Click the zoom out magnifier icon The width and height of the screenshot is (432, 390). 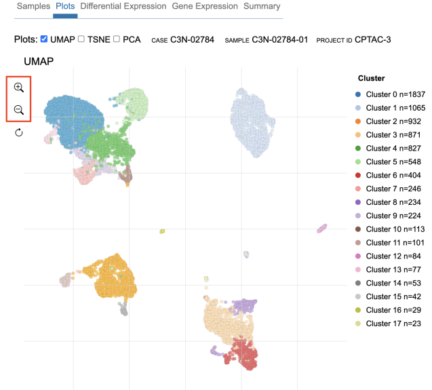point(18,110)
